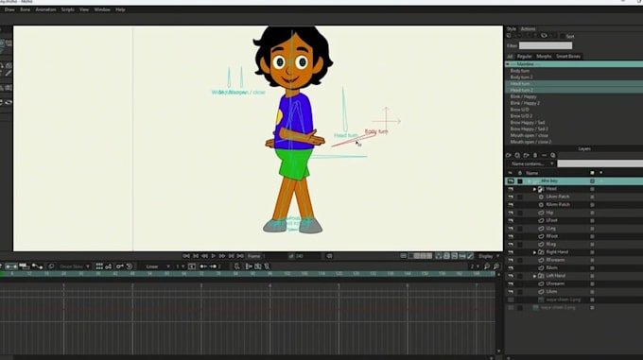Show Morphs actions filter tab
643x360 pixels.
(x=544, y=56)
